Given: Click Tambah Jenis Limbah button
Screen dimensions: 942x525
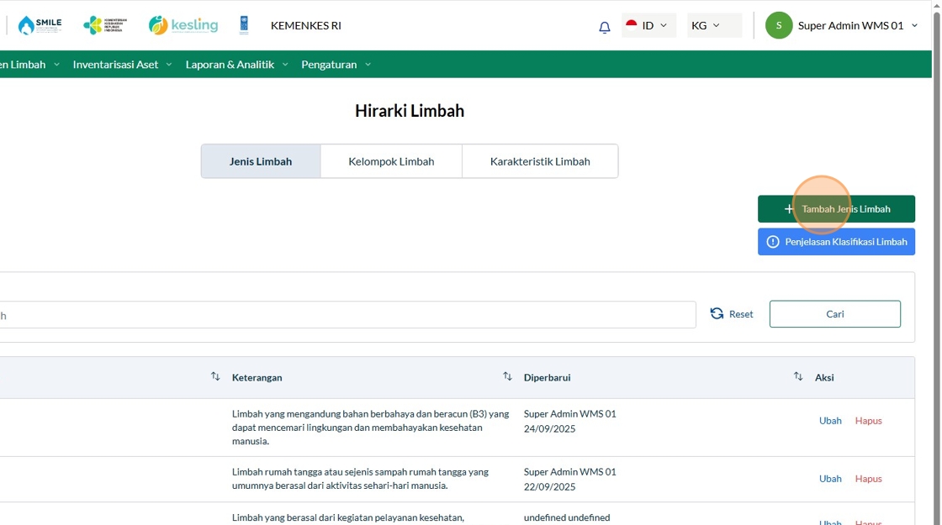Looking at the screenshot, I should [836, 209].
